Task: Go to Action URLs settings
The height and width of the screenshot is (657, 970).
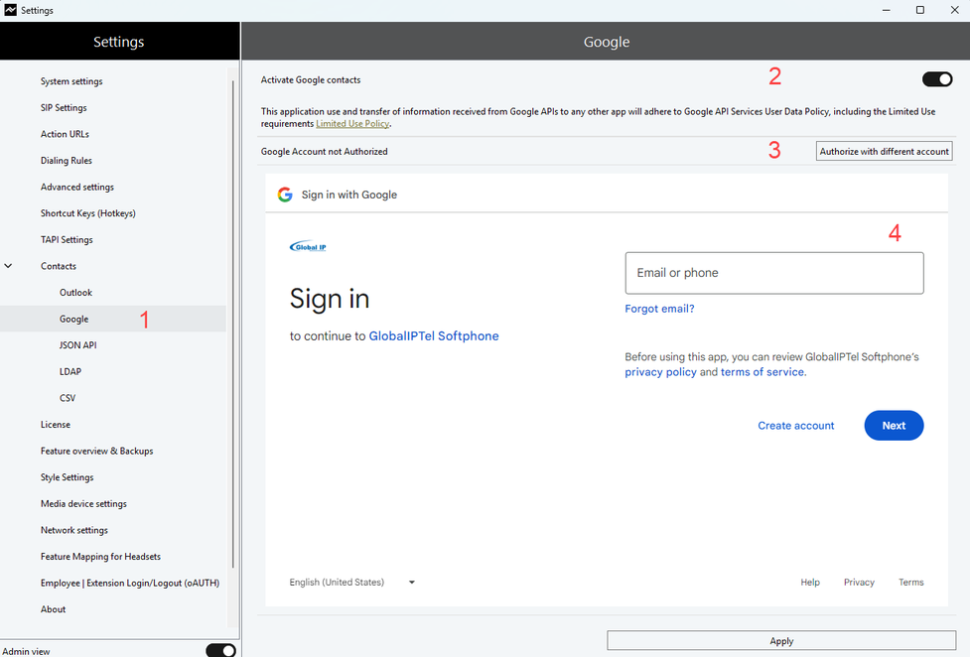Action: pyautogui.click(x=65, y=134)
